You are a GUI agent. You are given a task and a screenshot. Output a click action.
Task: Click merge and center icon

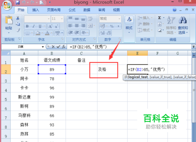click(90, 26)
